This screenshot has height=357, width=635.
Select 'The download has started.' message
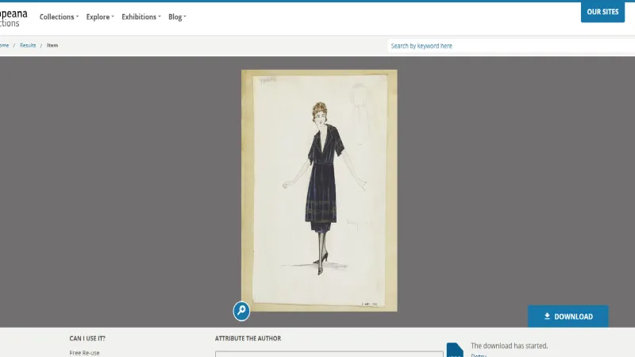pyautogui.click(x=509, y=346)
